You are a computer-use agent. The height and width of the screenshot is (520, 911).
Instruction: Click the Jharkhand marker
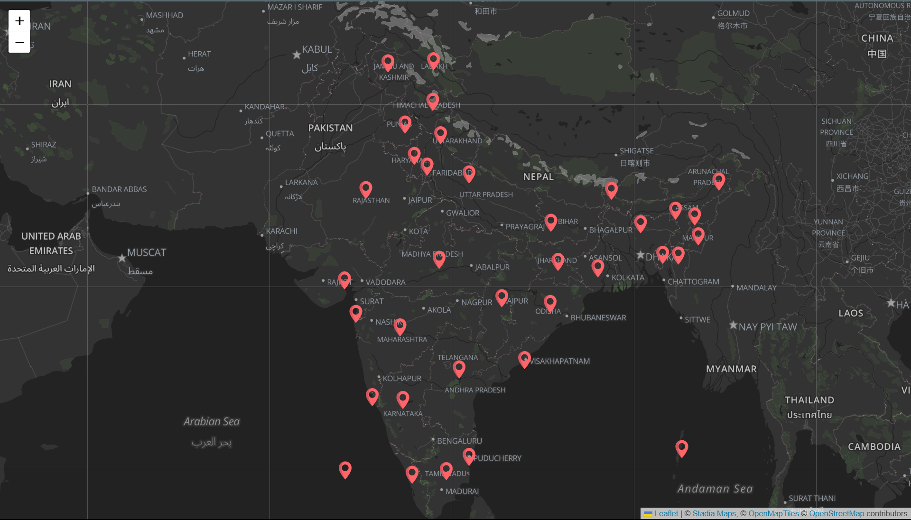pos(558,261)
